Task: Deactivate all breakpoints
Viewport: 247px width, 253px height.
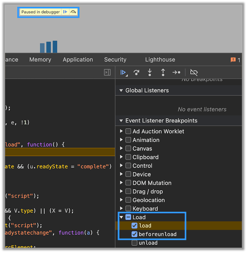Action: coord(194,72)
